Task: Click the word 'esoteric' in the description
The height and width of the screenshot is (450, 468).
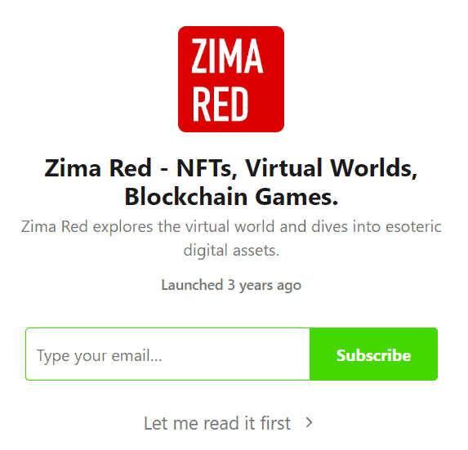Action: tap(413, 226)
